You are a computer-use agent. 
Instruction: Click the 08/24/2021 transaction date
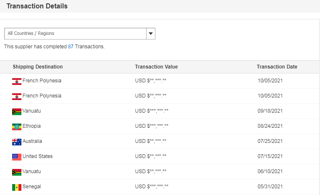click(270, 126)
